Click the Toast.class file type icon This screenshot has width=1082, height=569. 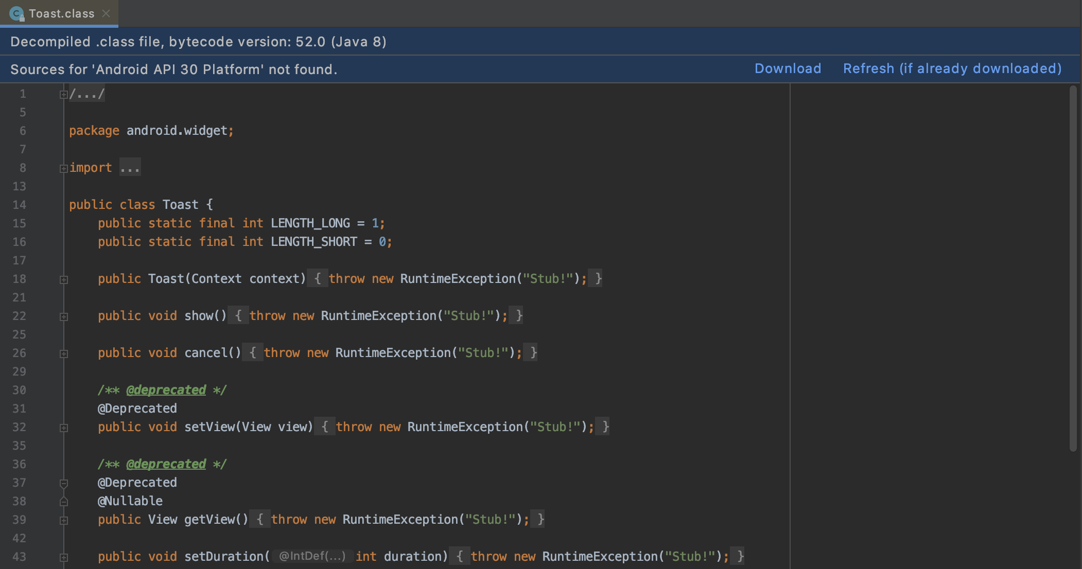pos(16,13)
